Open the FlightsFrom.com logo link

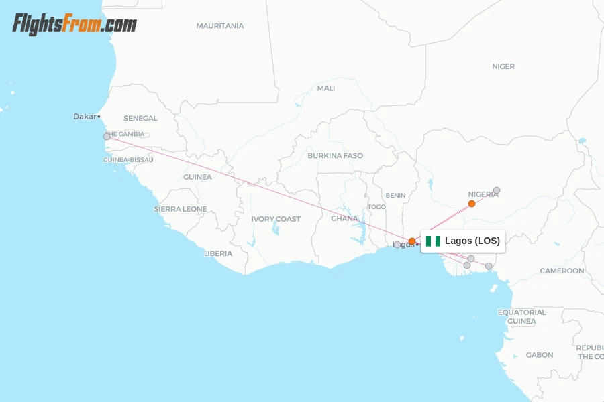(x=74, y=25)
